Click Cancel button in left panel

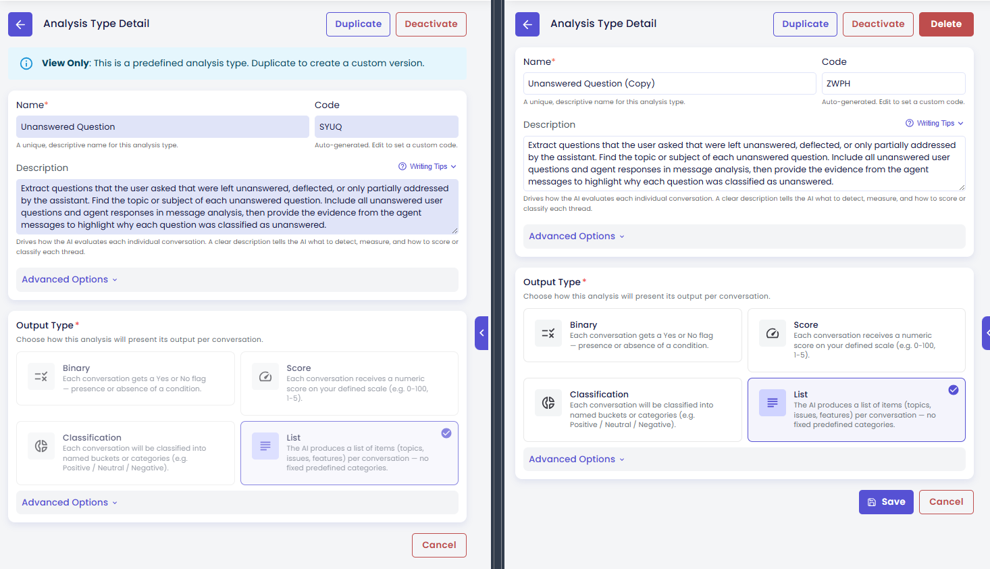pos(439,545)
